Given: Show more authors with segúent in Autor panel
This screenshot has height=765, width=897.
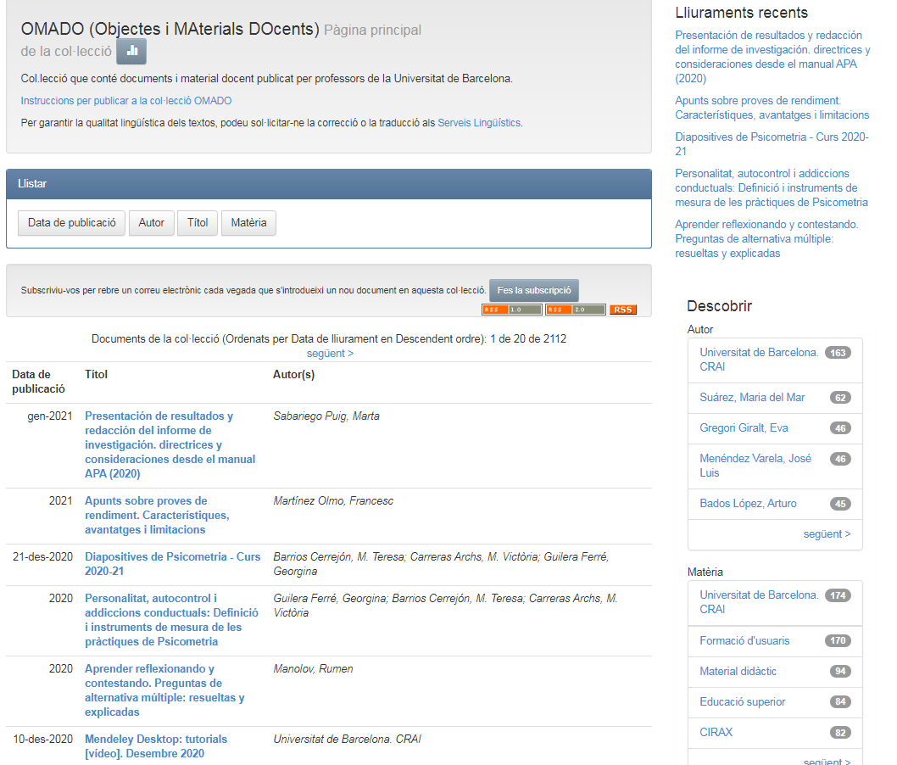Looking at the screenshot, I should (x=827, y=534).
